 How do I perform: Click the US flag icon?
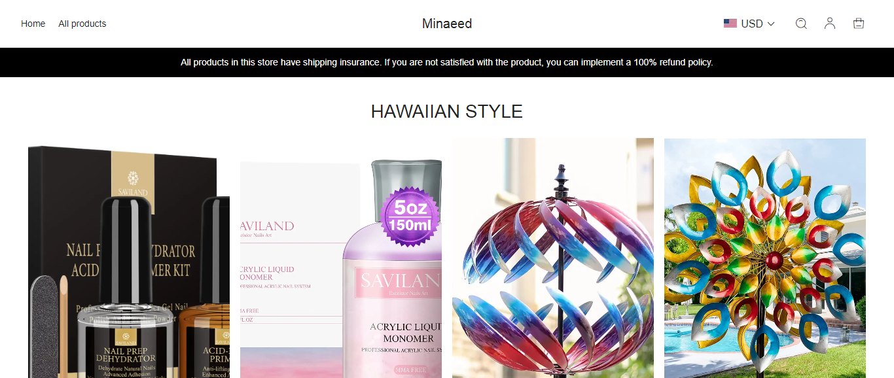click(730, 24)
